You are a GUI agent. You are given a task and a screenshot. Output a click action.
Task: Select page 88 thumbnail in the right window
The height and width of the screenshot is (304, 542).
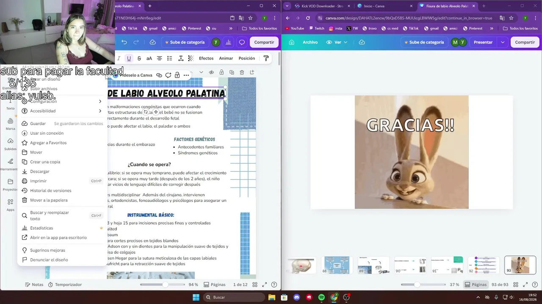(337, 265)
